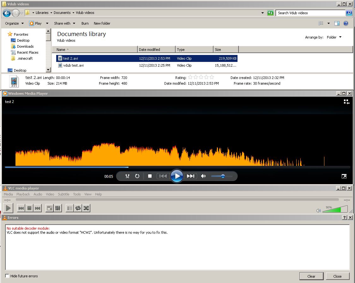The height and width of the screenshot is (283, 355).
Task: Open Explorer help icon
Action: [346, 23]
